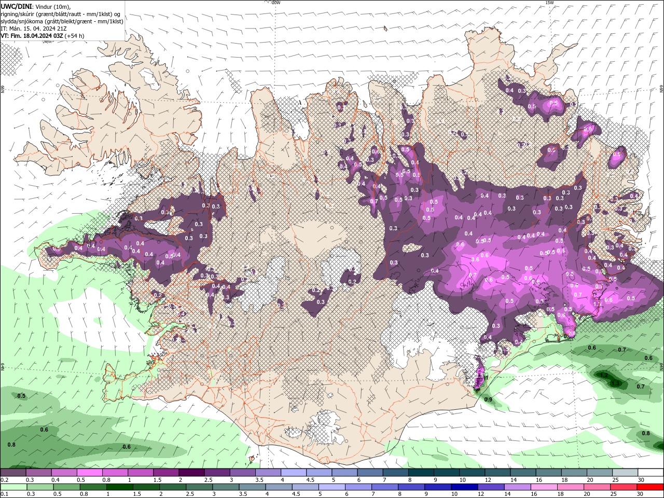Viewport: 664px width, 498px height.
Task: Select the pure red swatch right of lower 30
Action: [x=649, y=487]
